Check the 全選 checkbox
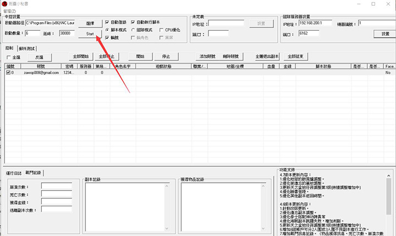 click(9, 57)
